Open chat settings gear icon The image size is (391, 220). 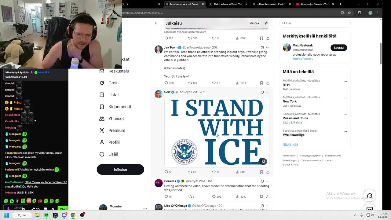53,209
